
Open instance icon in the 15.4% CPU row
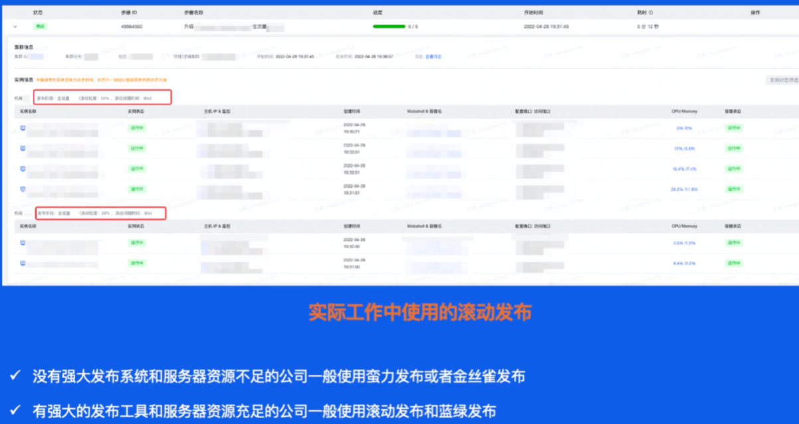click(x=23, y=169)
